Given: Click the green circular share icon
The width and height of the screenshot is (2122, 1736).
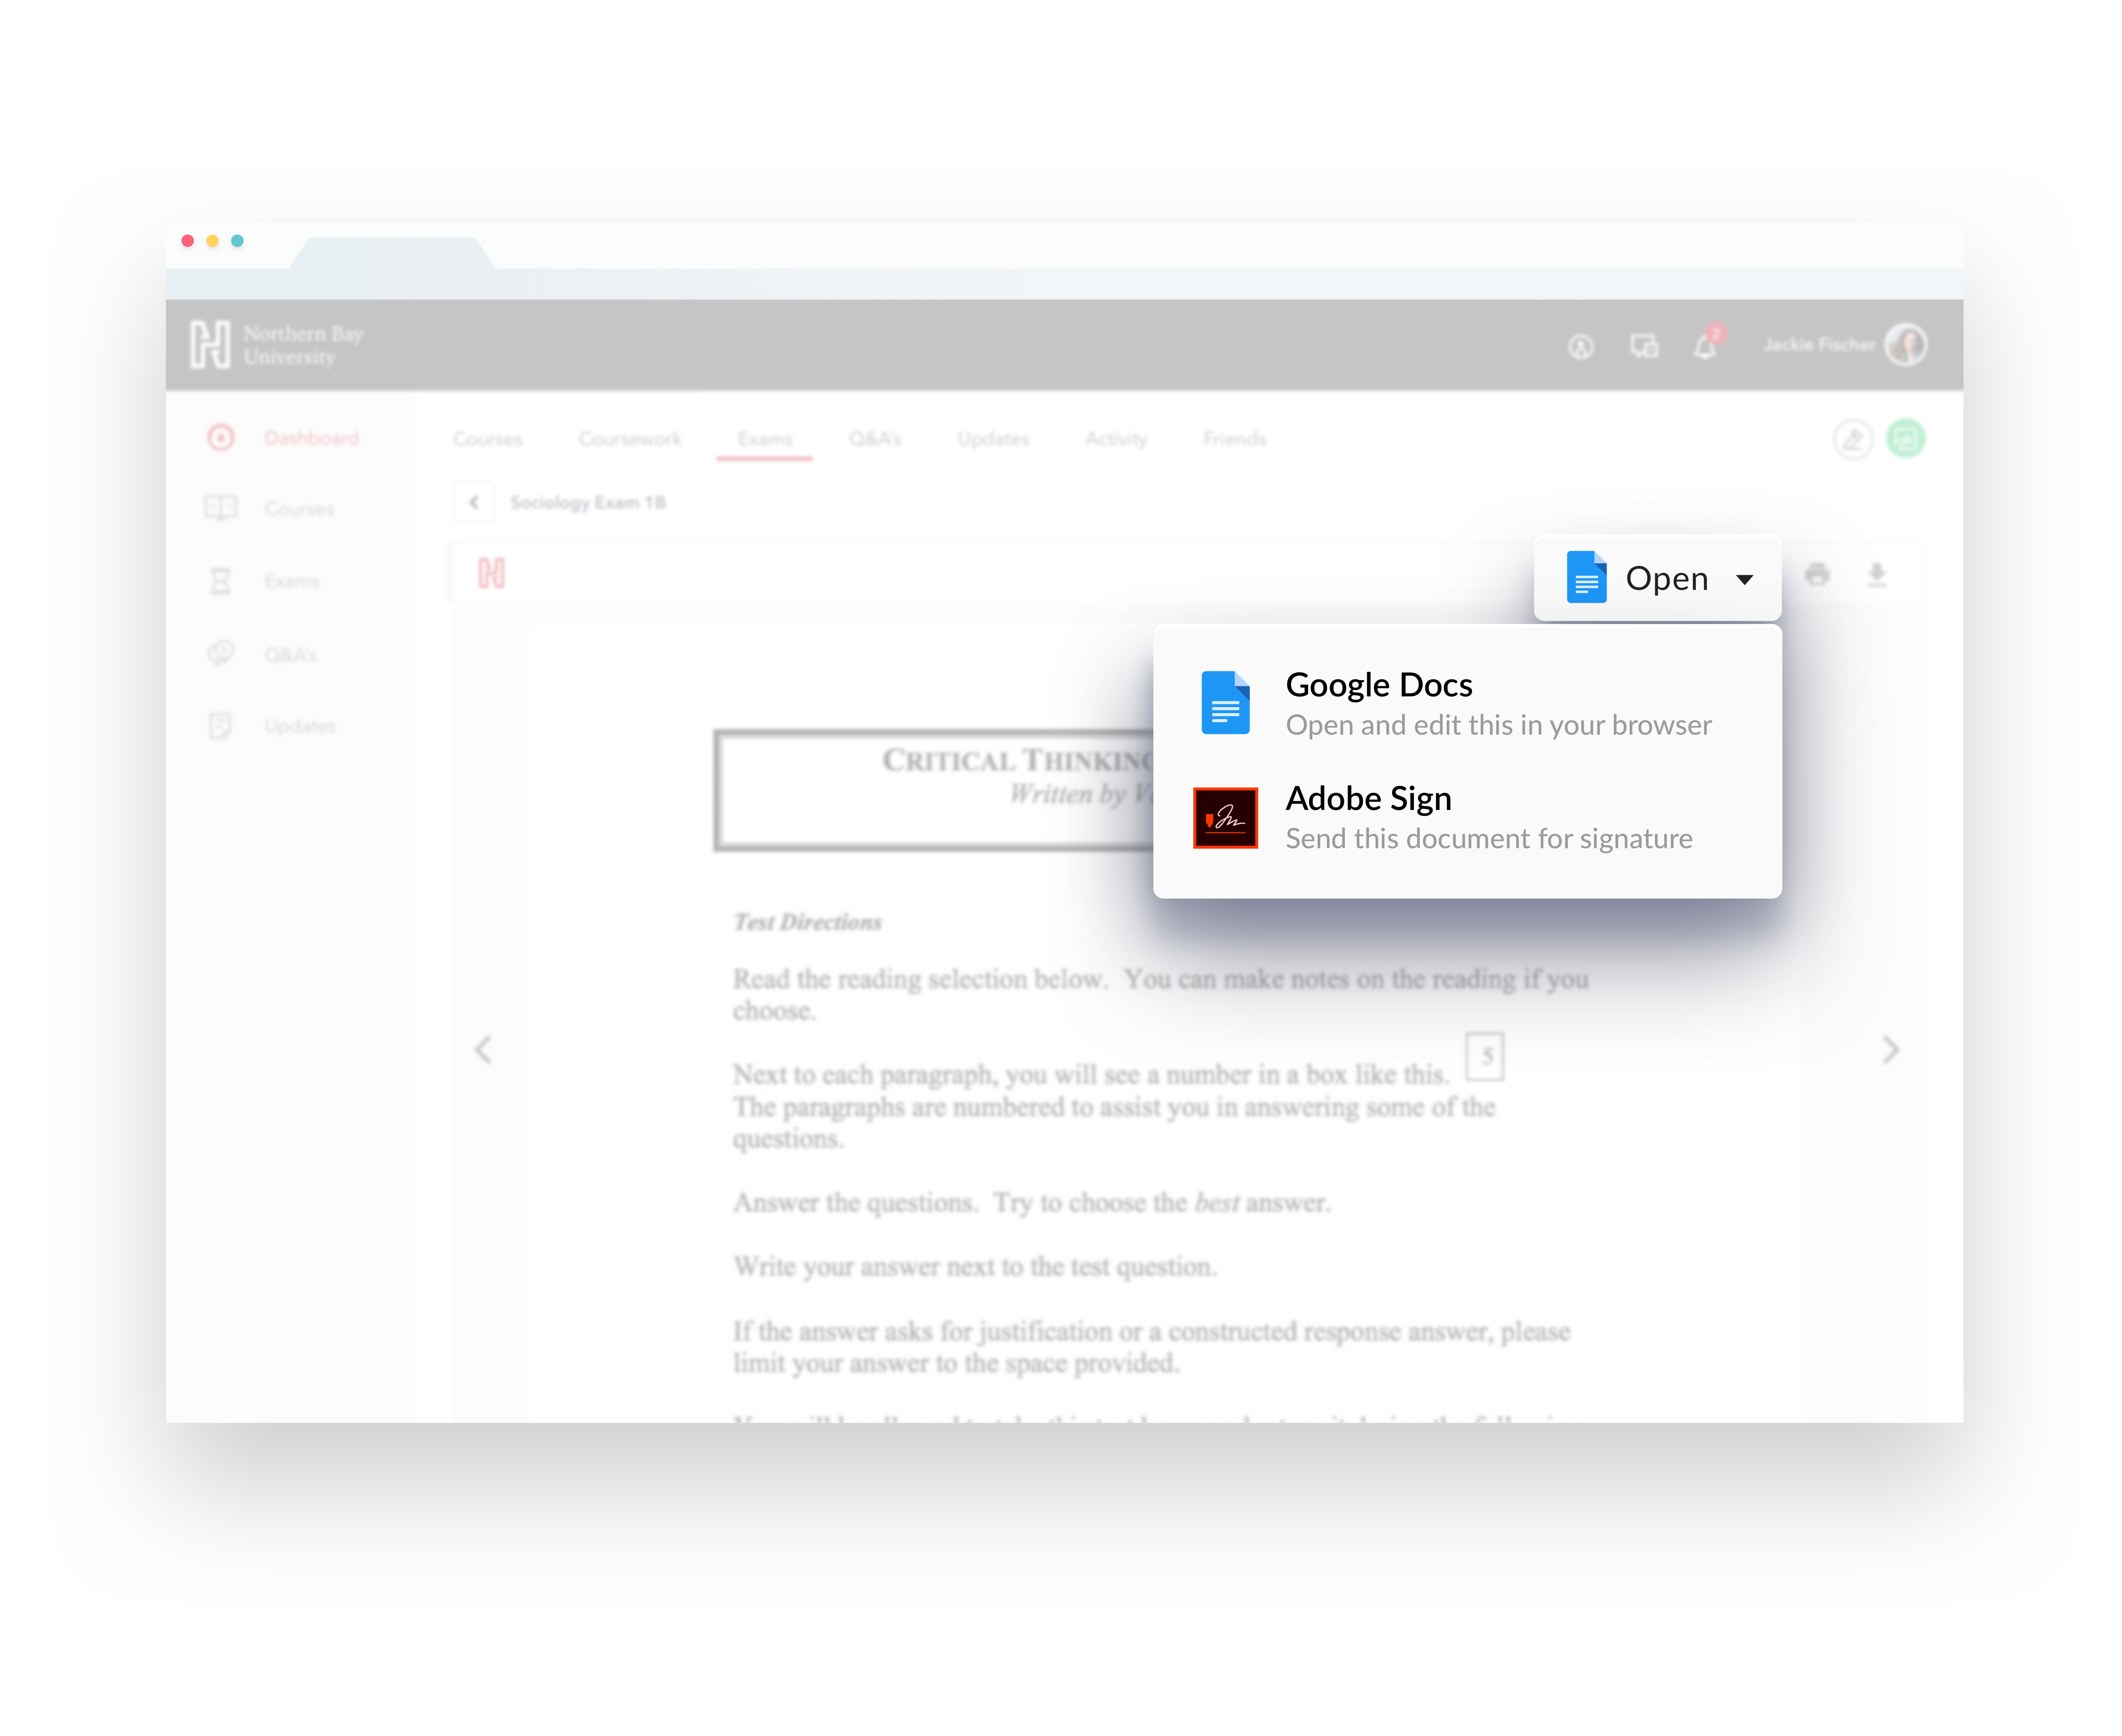Looking at the screenshot, I should [1906, 439].
